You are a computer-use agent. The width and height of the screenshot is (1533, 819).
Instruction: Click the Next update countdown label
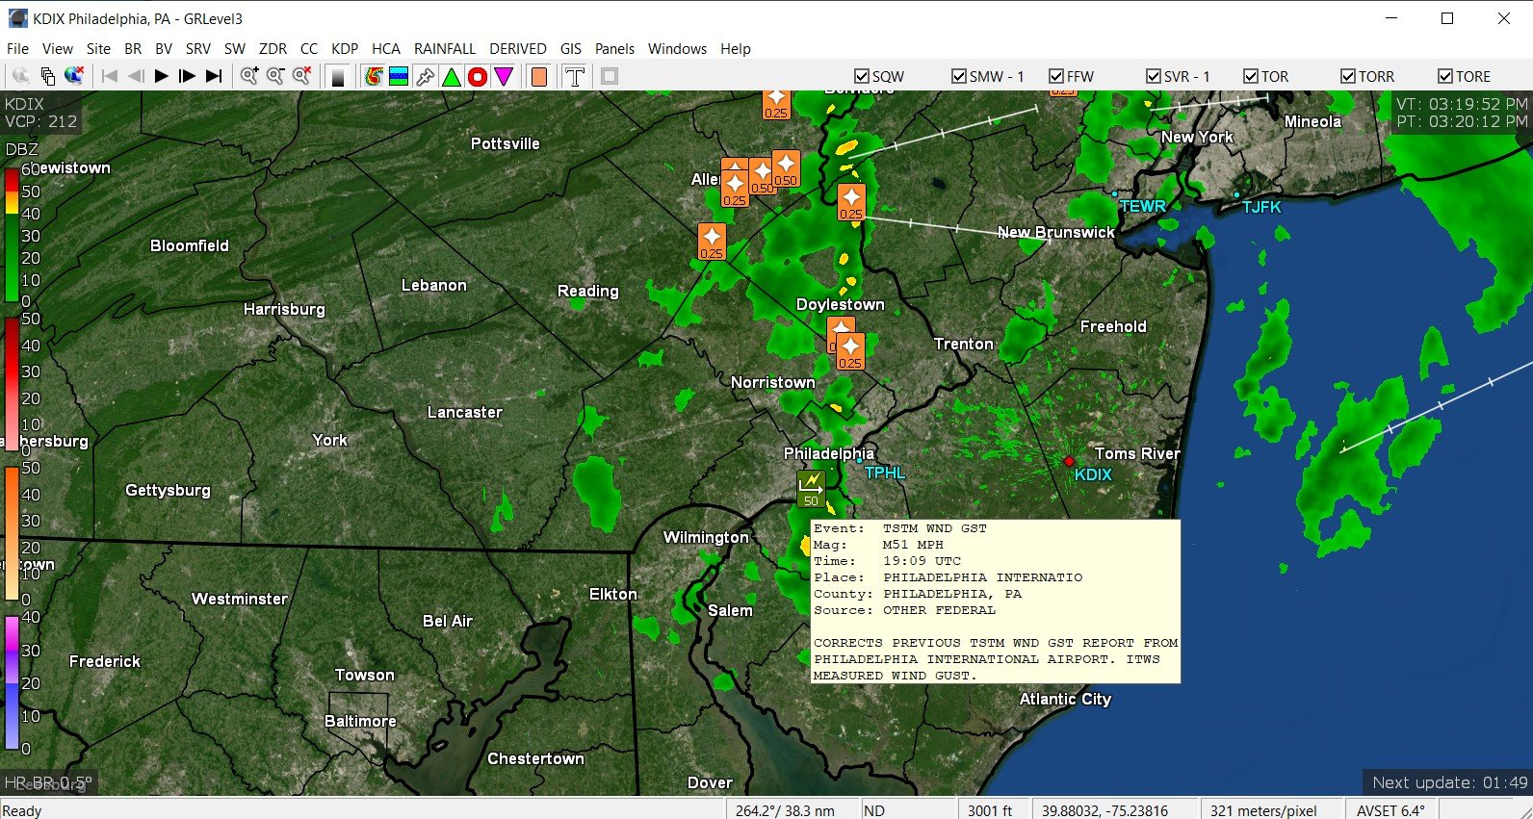(1449, 782)
